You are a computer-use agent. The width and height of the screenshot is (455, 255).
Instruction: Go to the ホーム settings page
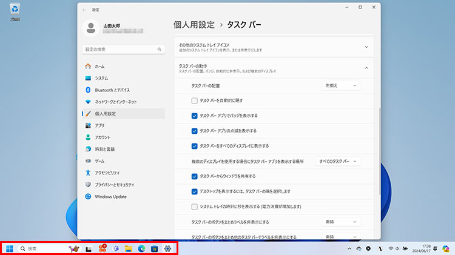(99, 66)
